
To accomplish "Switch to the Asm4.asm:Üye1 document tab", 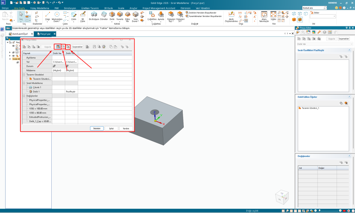I will (x=20, y=34).
